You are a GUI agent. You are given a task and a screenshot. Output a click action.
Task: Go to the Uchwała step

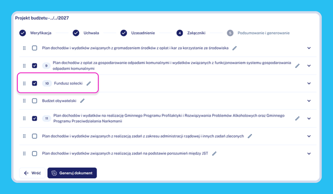pyautogui.click(x=86, y=33)
